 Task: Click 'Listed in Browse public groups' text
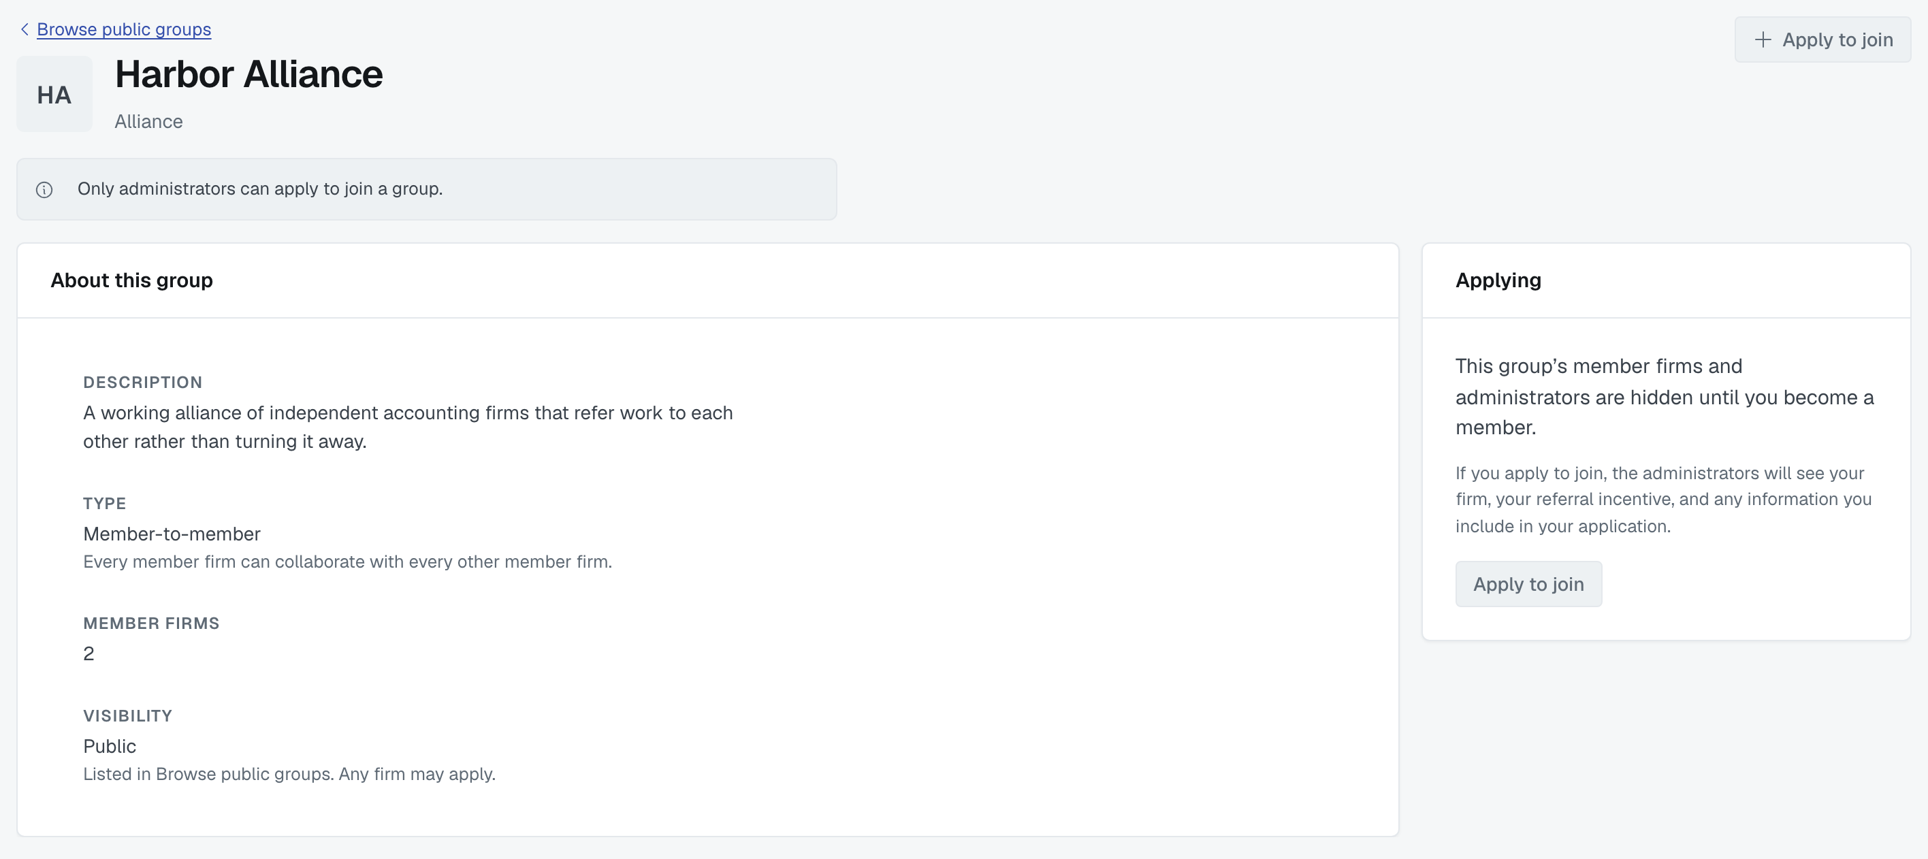click(x=289, y=774)
